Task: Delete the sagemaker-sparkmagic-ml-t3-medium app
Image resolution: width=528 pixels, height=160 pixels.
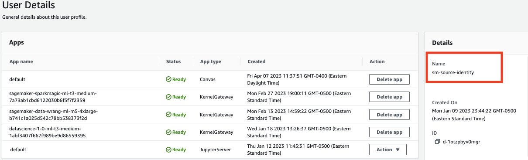Action: [389, 97]
